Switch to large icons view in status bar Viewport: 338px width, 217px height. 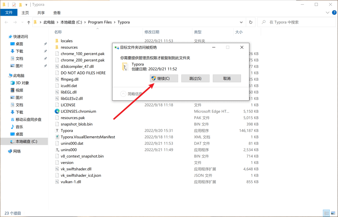(x=333, y=213)
